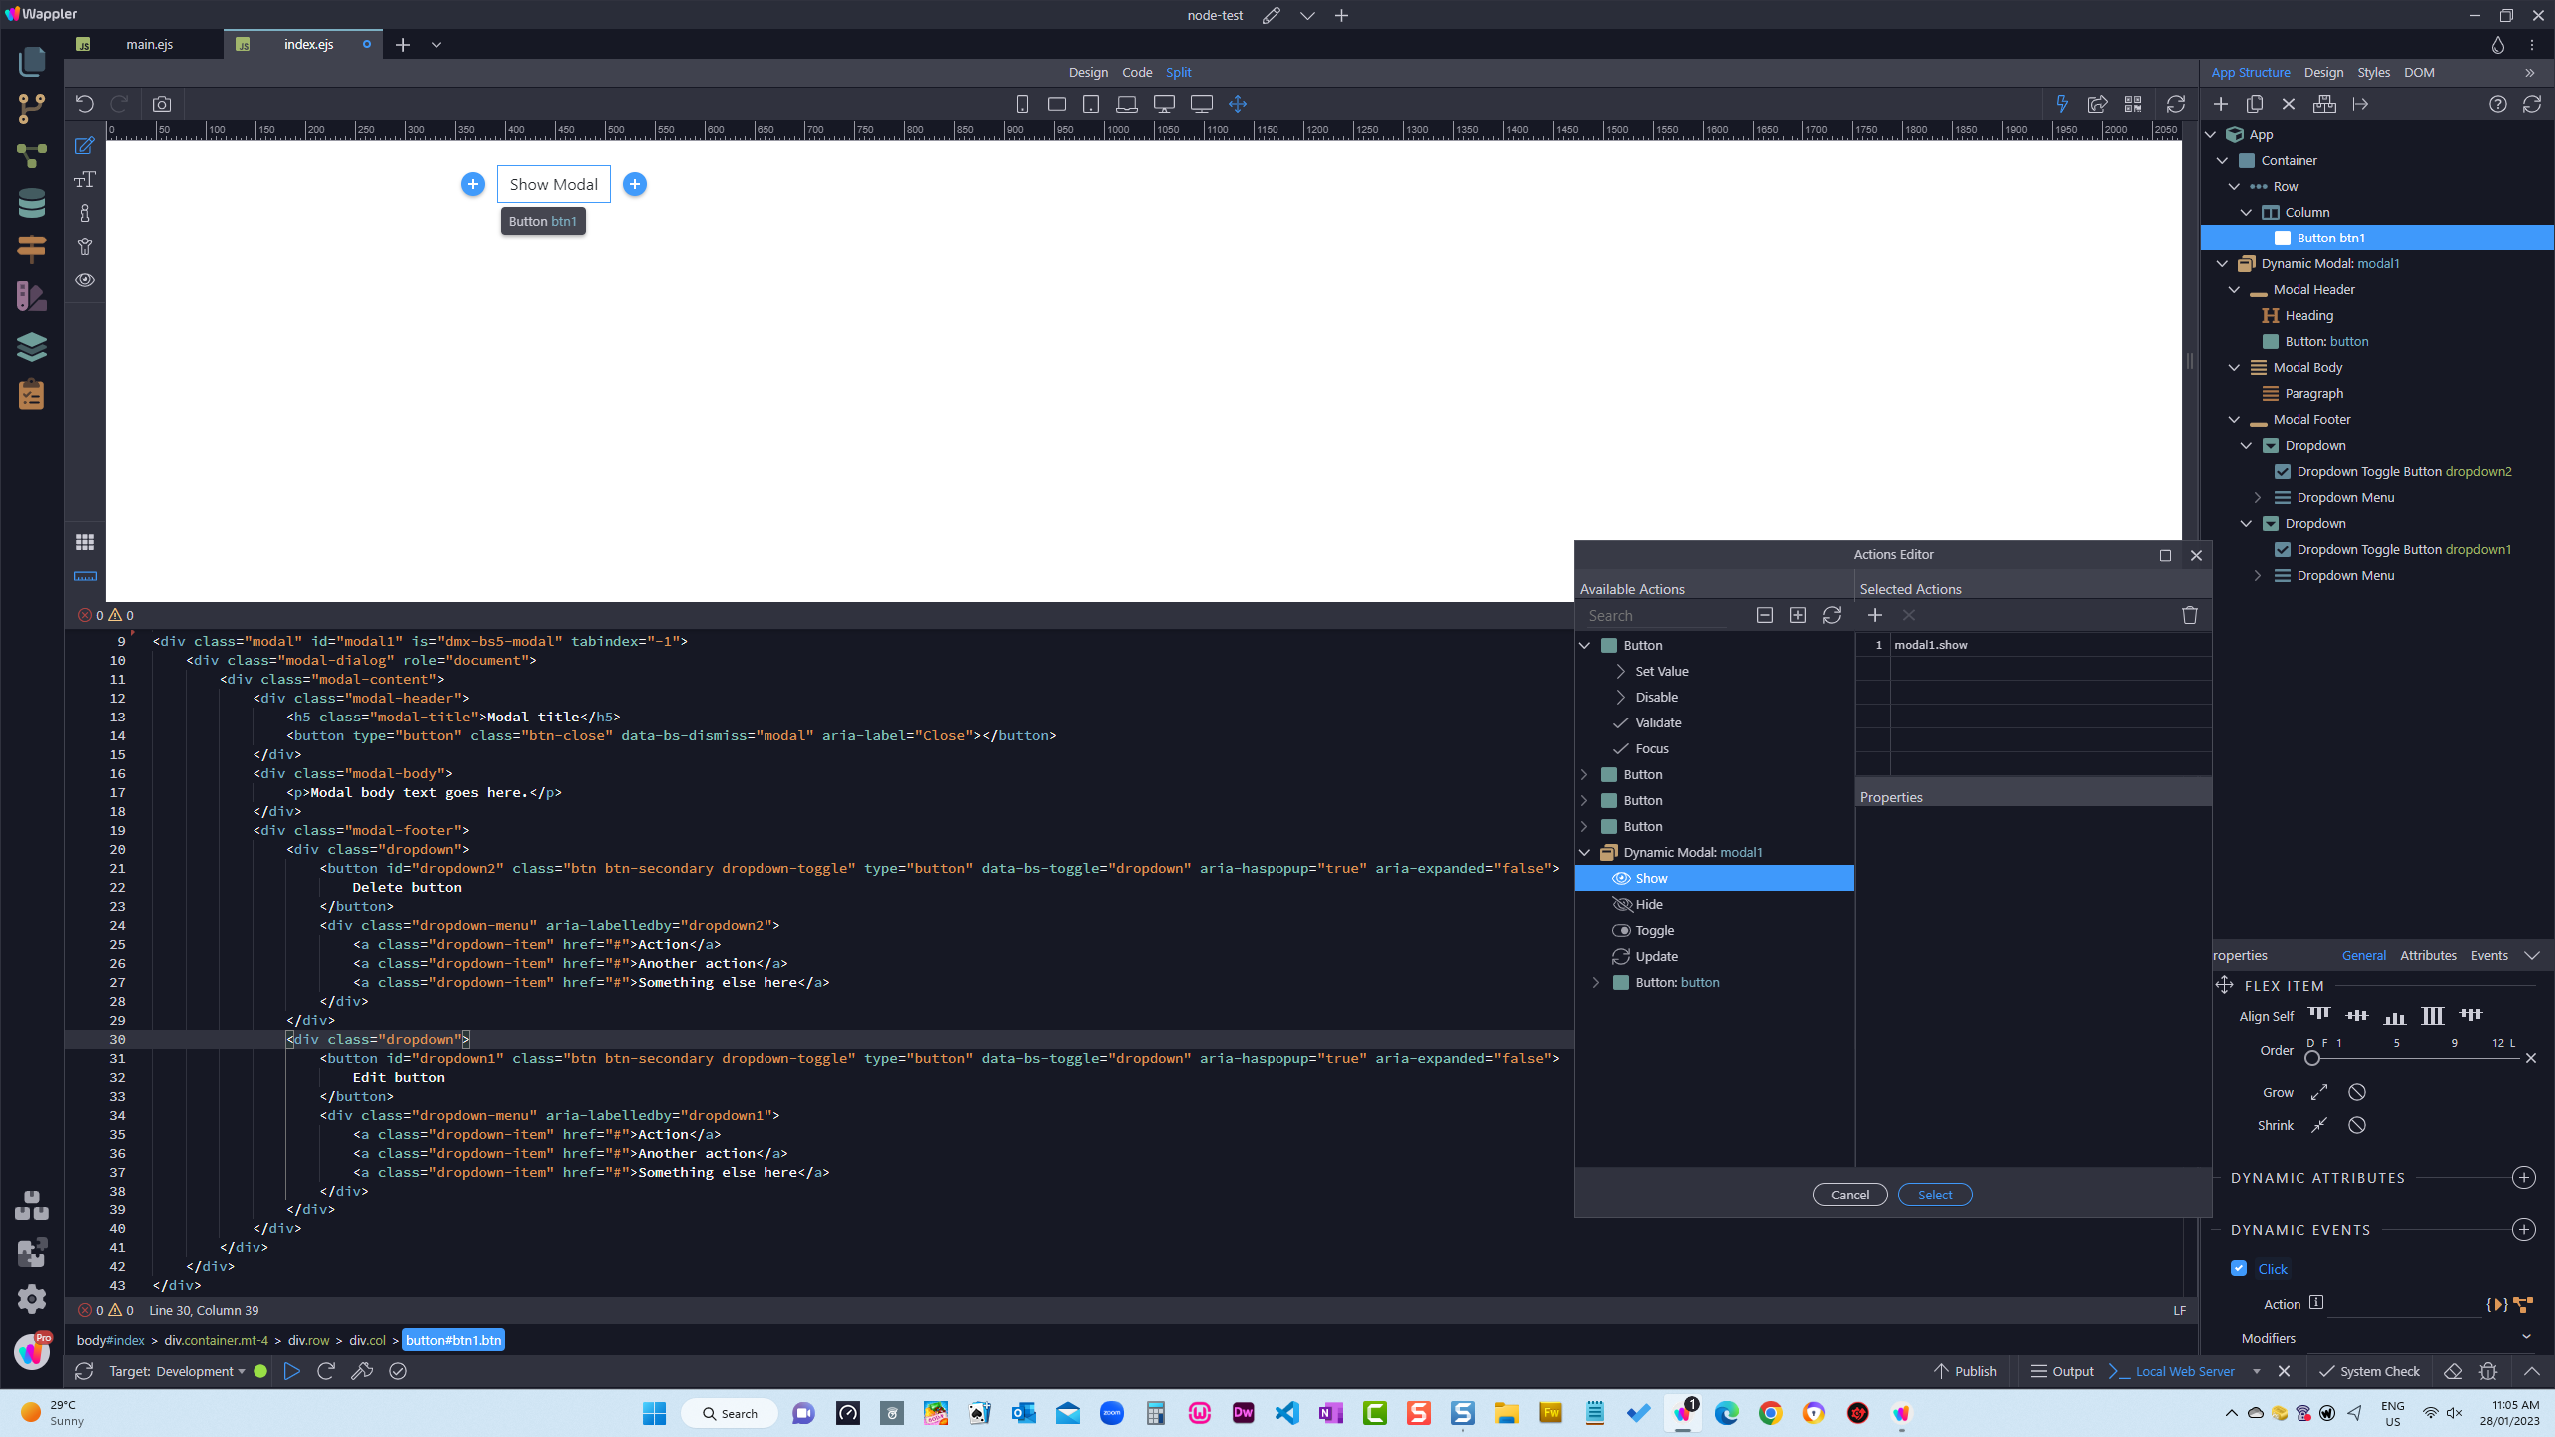The width and height of the screenshot is (2555, 1437).
Task: Cancel the Actions Editor dialog
Action: tap(1849, 1194)
